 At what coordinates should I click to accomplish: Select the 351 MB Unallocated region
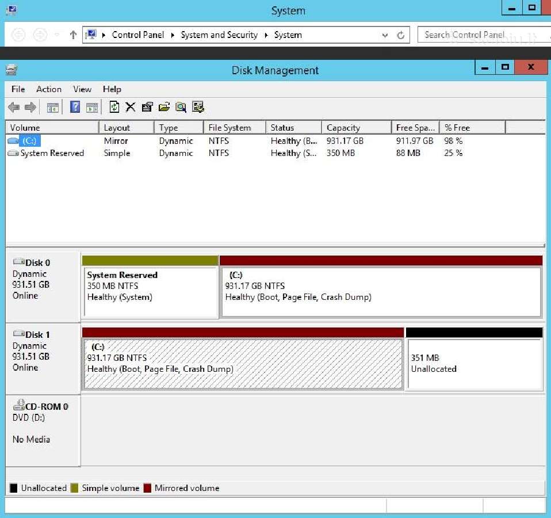pos(475,359)
